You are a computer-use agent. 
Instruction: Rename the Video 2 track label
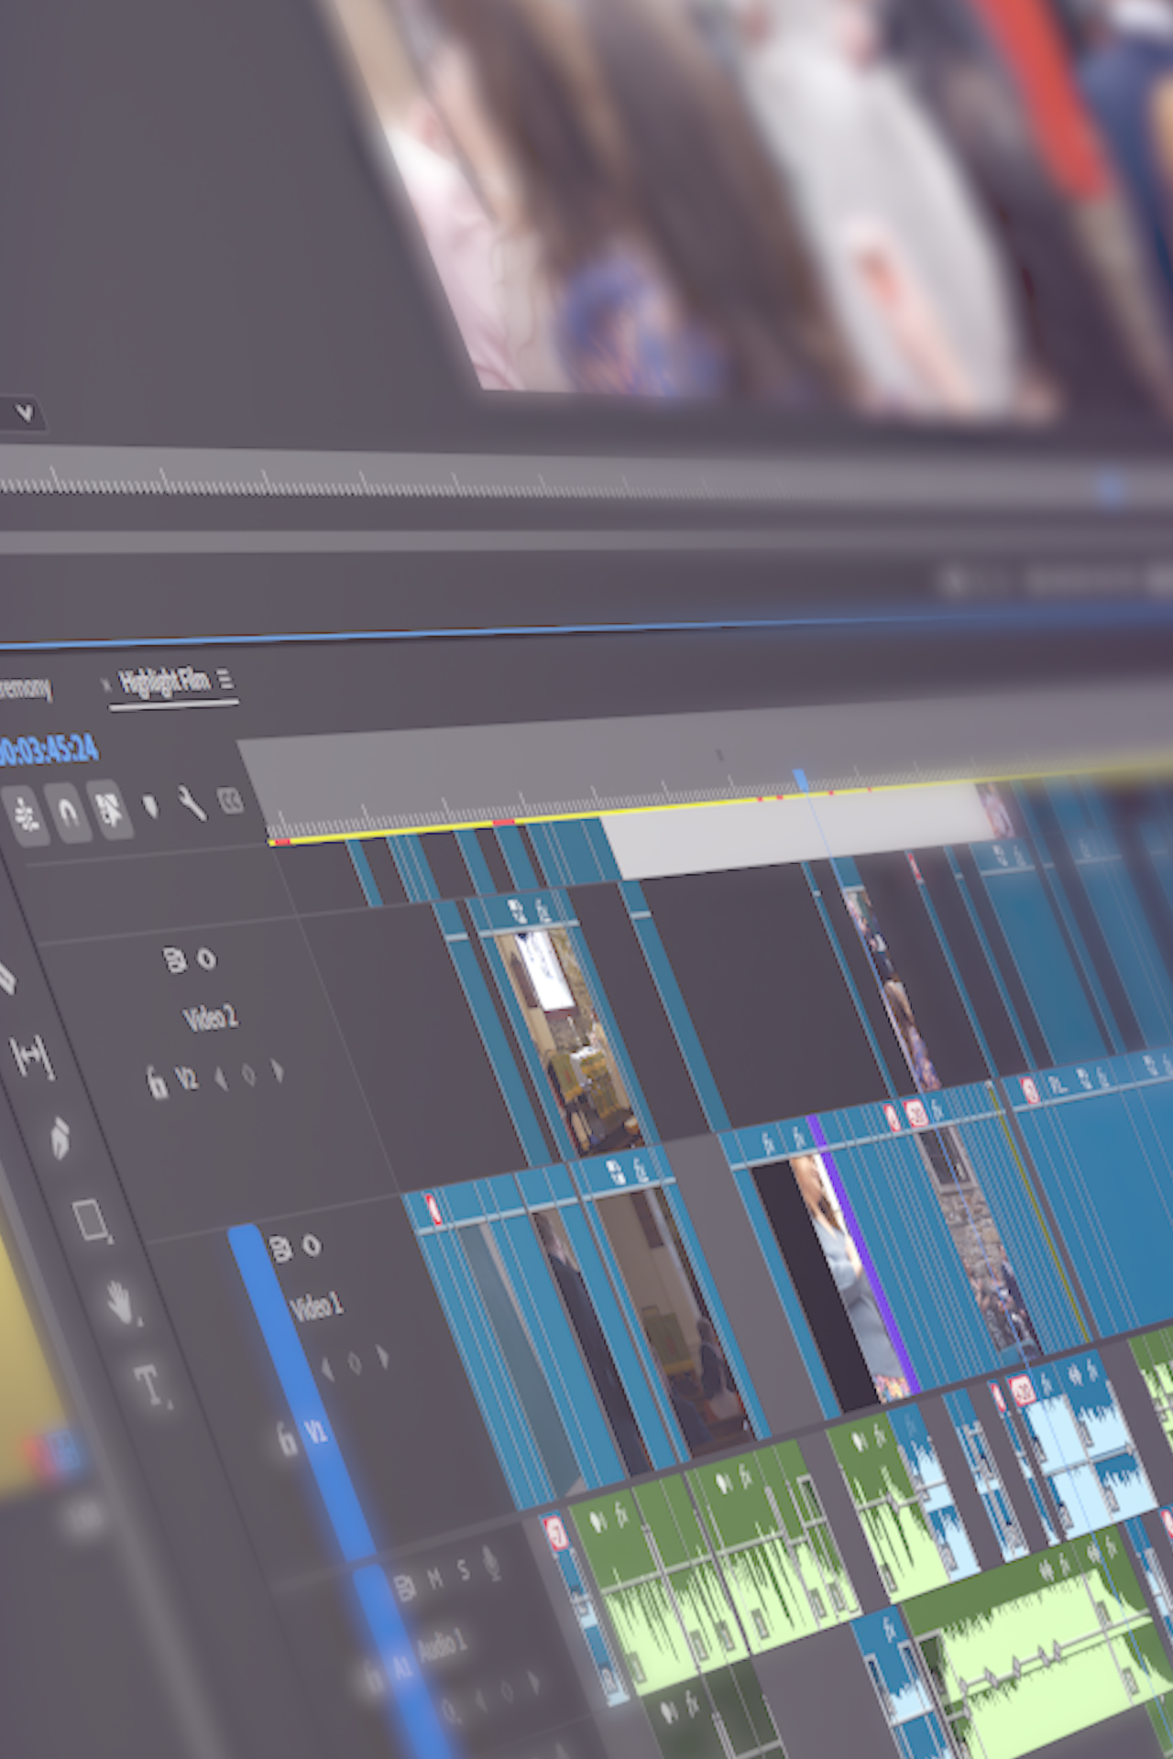click(211, 1019)
